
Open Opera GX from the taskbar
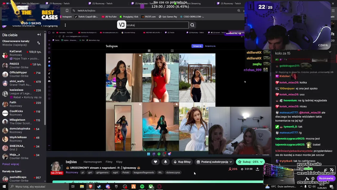coord(159,187)
